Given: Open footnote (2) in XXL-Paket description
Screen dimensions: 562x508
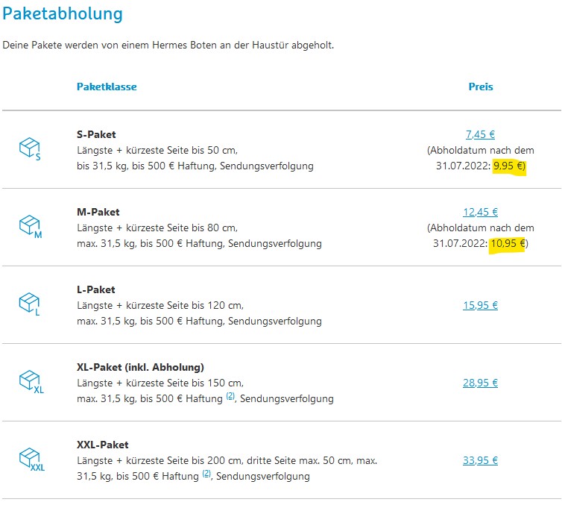Looking at the screenshot, I should 206,474.
